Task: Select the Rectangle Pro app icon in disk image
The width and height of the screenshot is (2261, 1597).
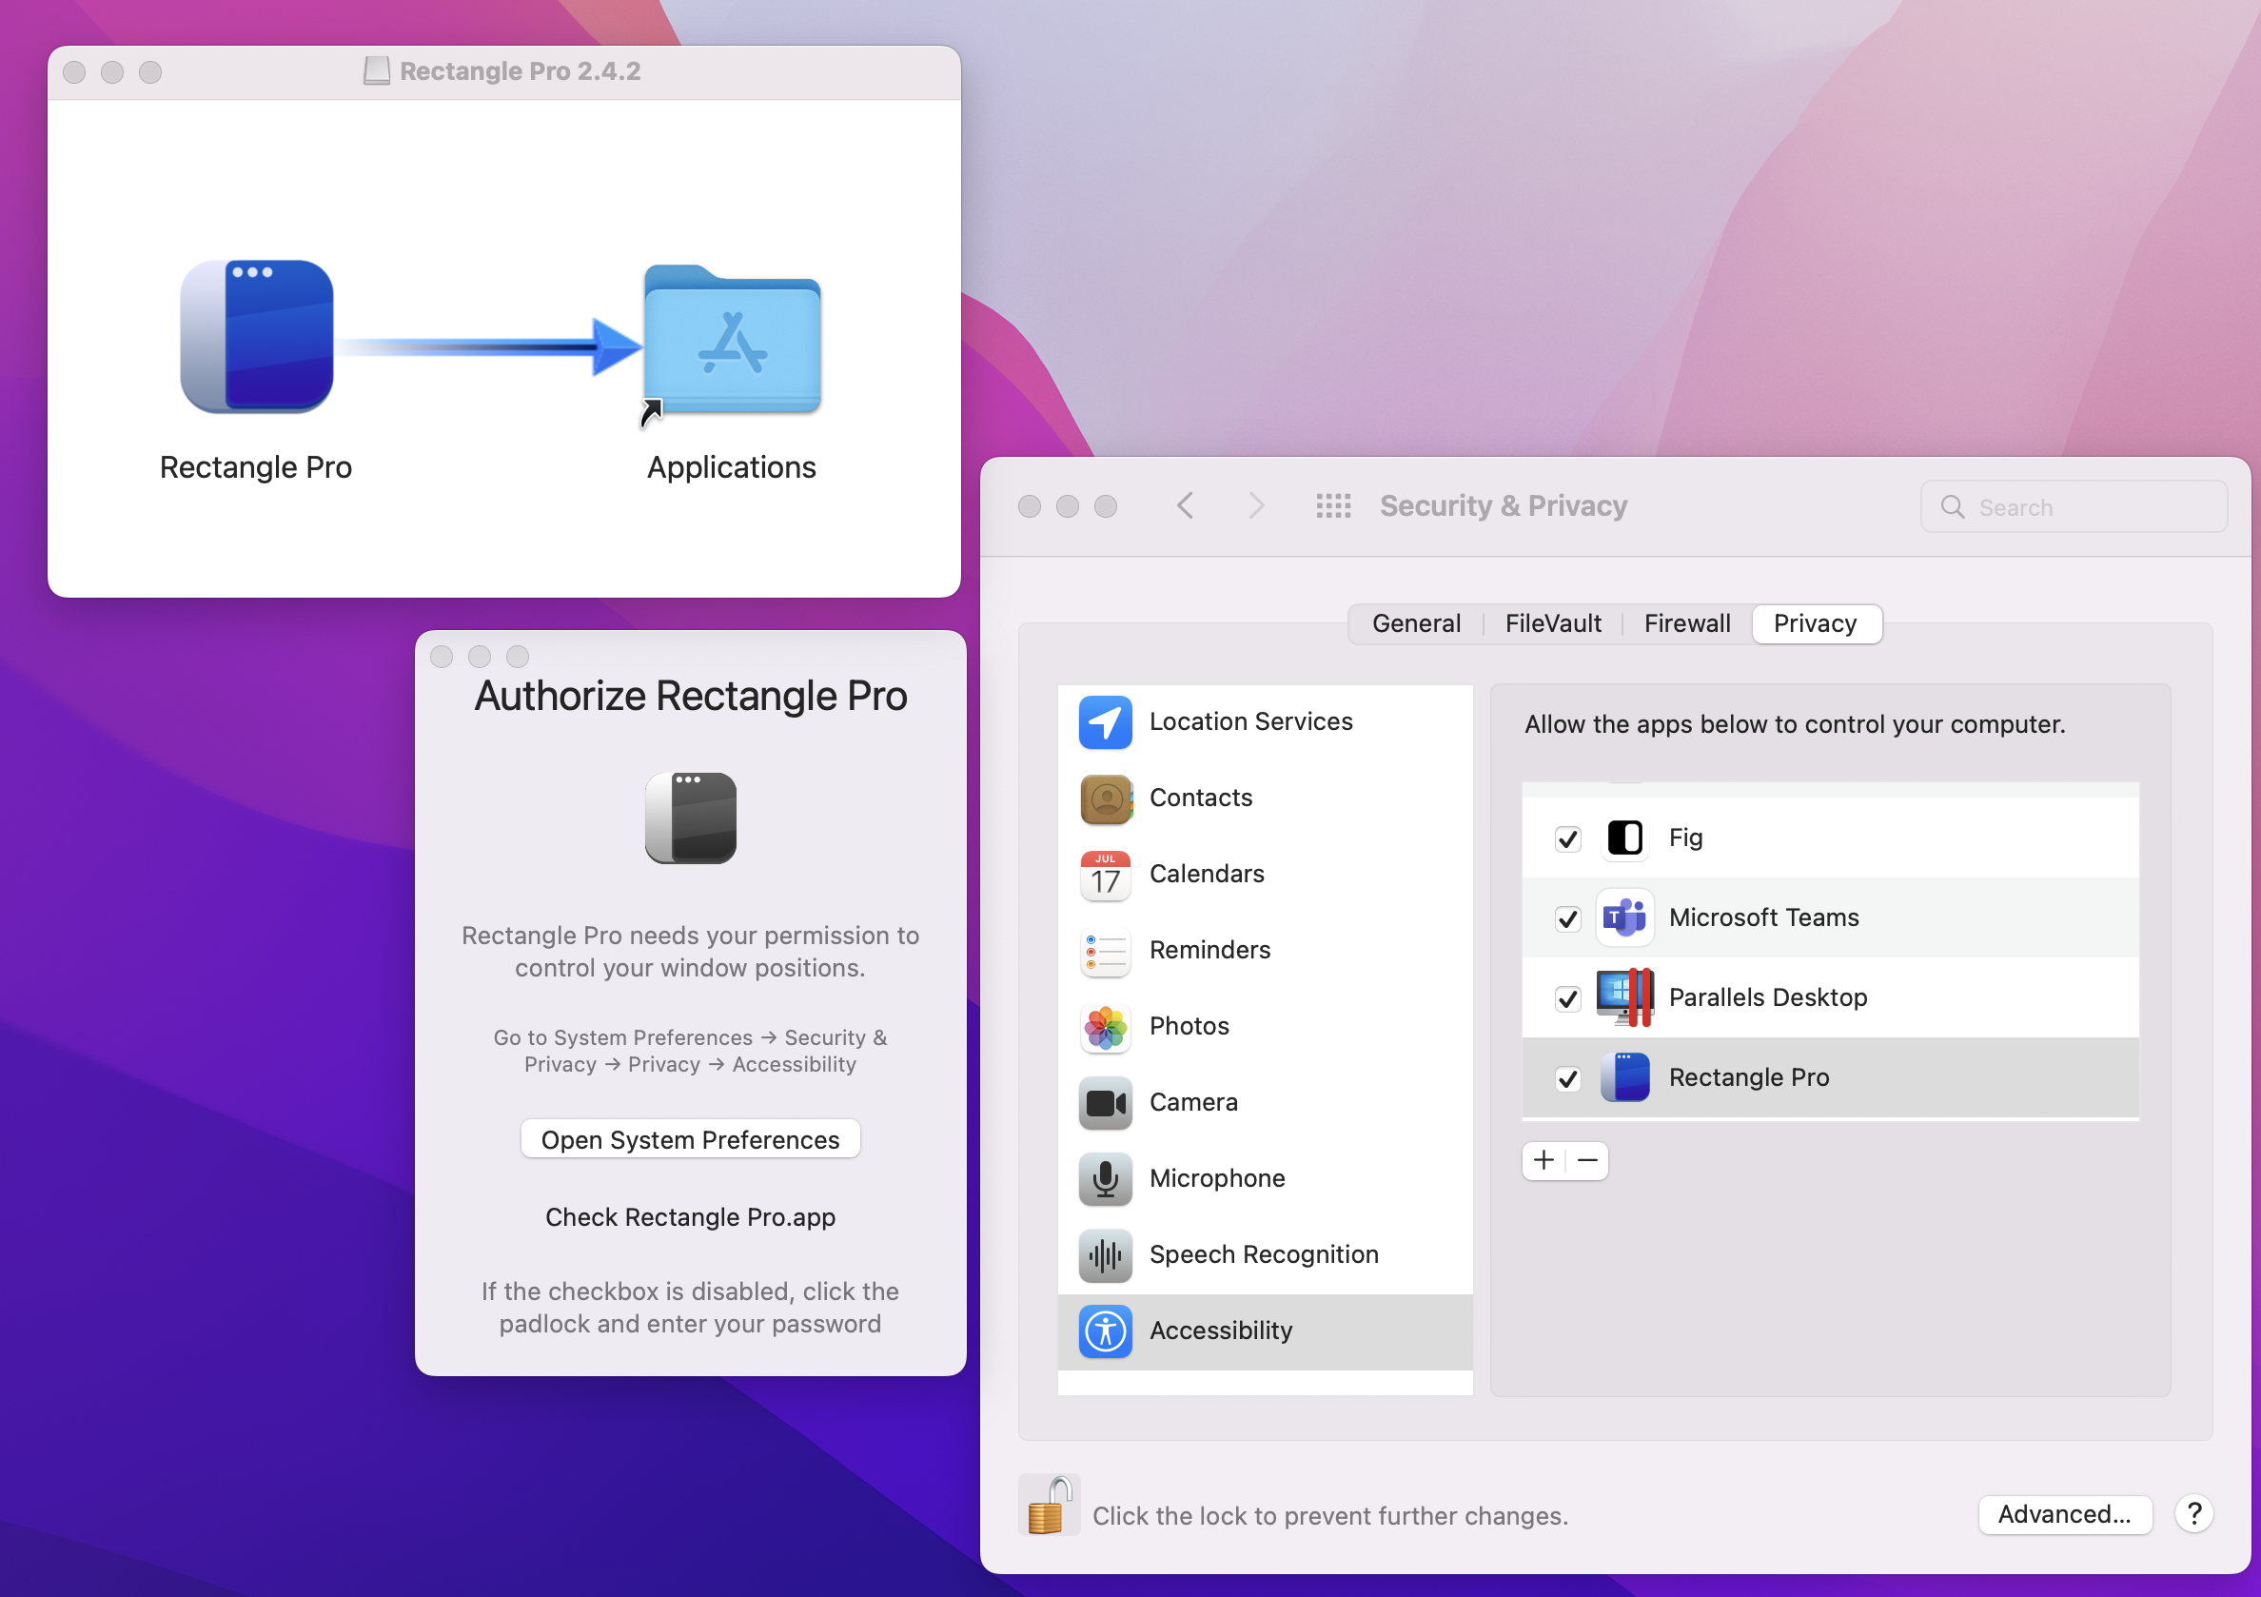Action: click(x=257, y=337)
